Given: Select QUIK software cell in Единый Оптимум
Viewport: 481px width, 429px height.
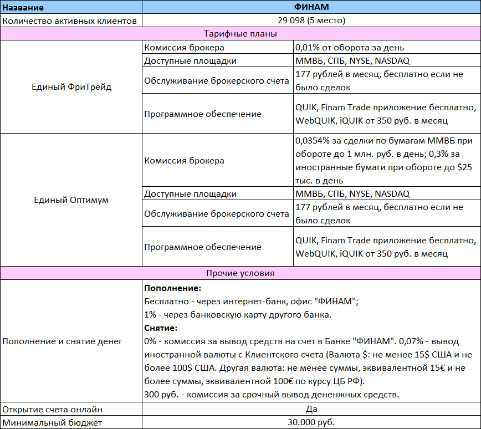Looking at the screenshot, I should tap(387, 247).
